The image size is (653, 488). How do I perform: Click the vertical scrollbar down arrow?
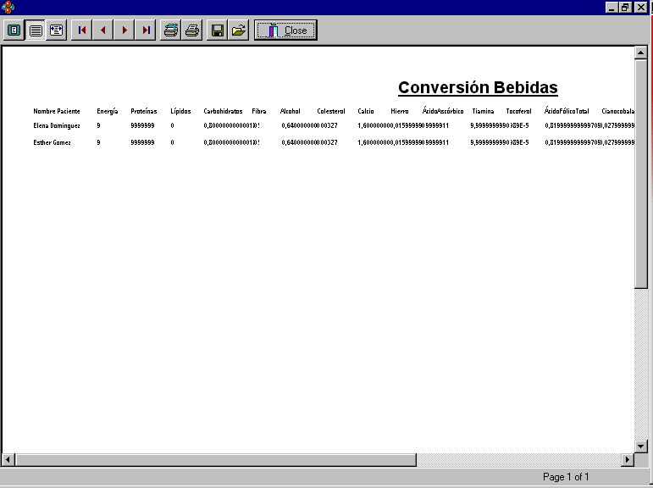(x=641, y=446)
